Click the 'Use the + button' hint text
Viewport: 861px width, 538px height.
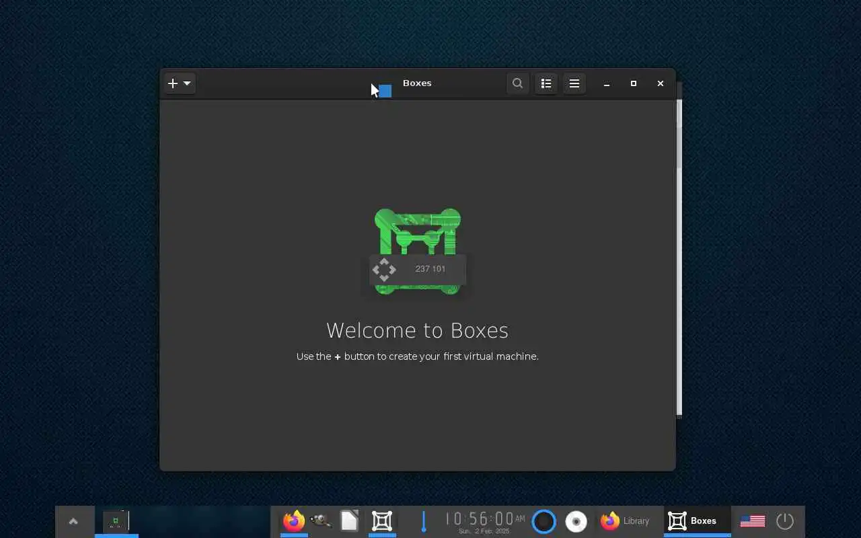pos(417,356)
